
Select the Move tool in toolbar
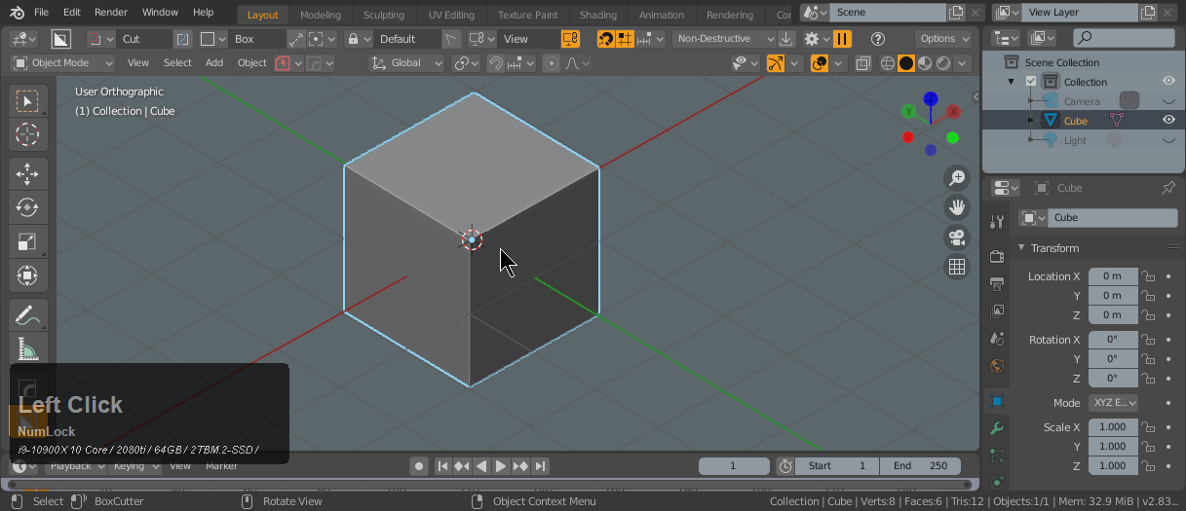point(27,174)
